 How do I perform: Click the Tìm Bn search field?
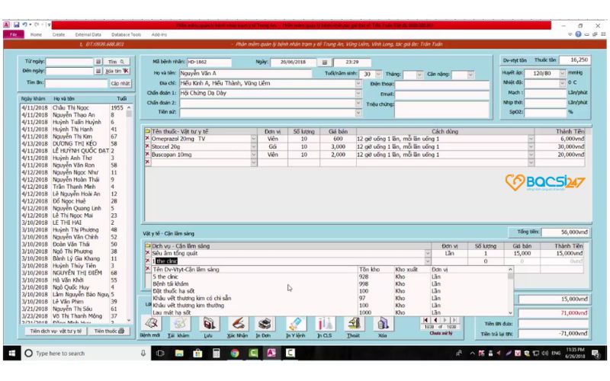pyautogui.click(x=75, y=83)
